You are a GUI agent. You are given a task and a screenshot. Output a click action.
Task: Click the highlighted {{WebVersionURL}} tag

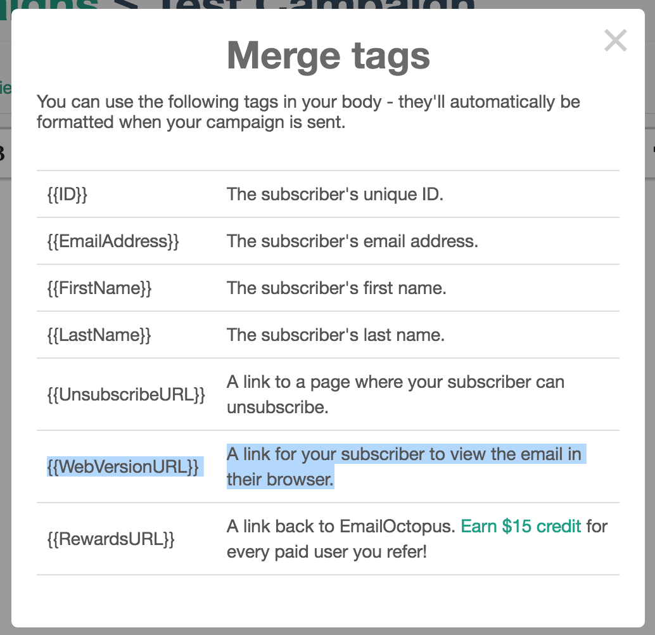tap(123, 467)
